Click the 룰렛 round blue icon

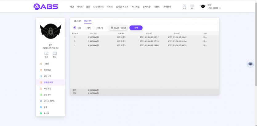41,107
